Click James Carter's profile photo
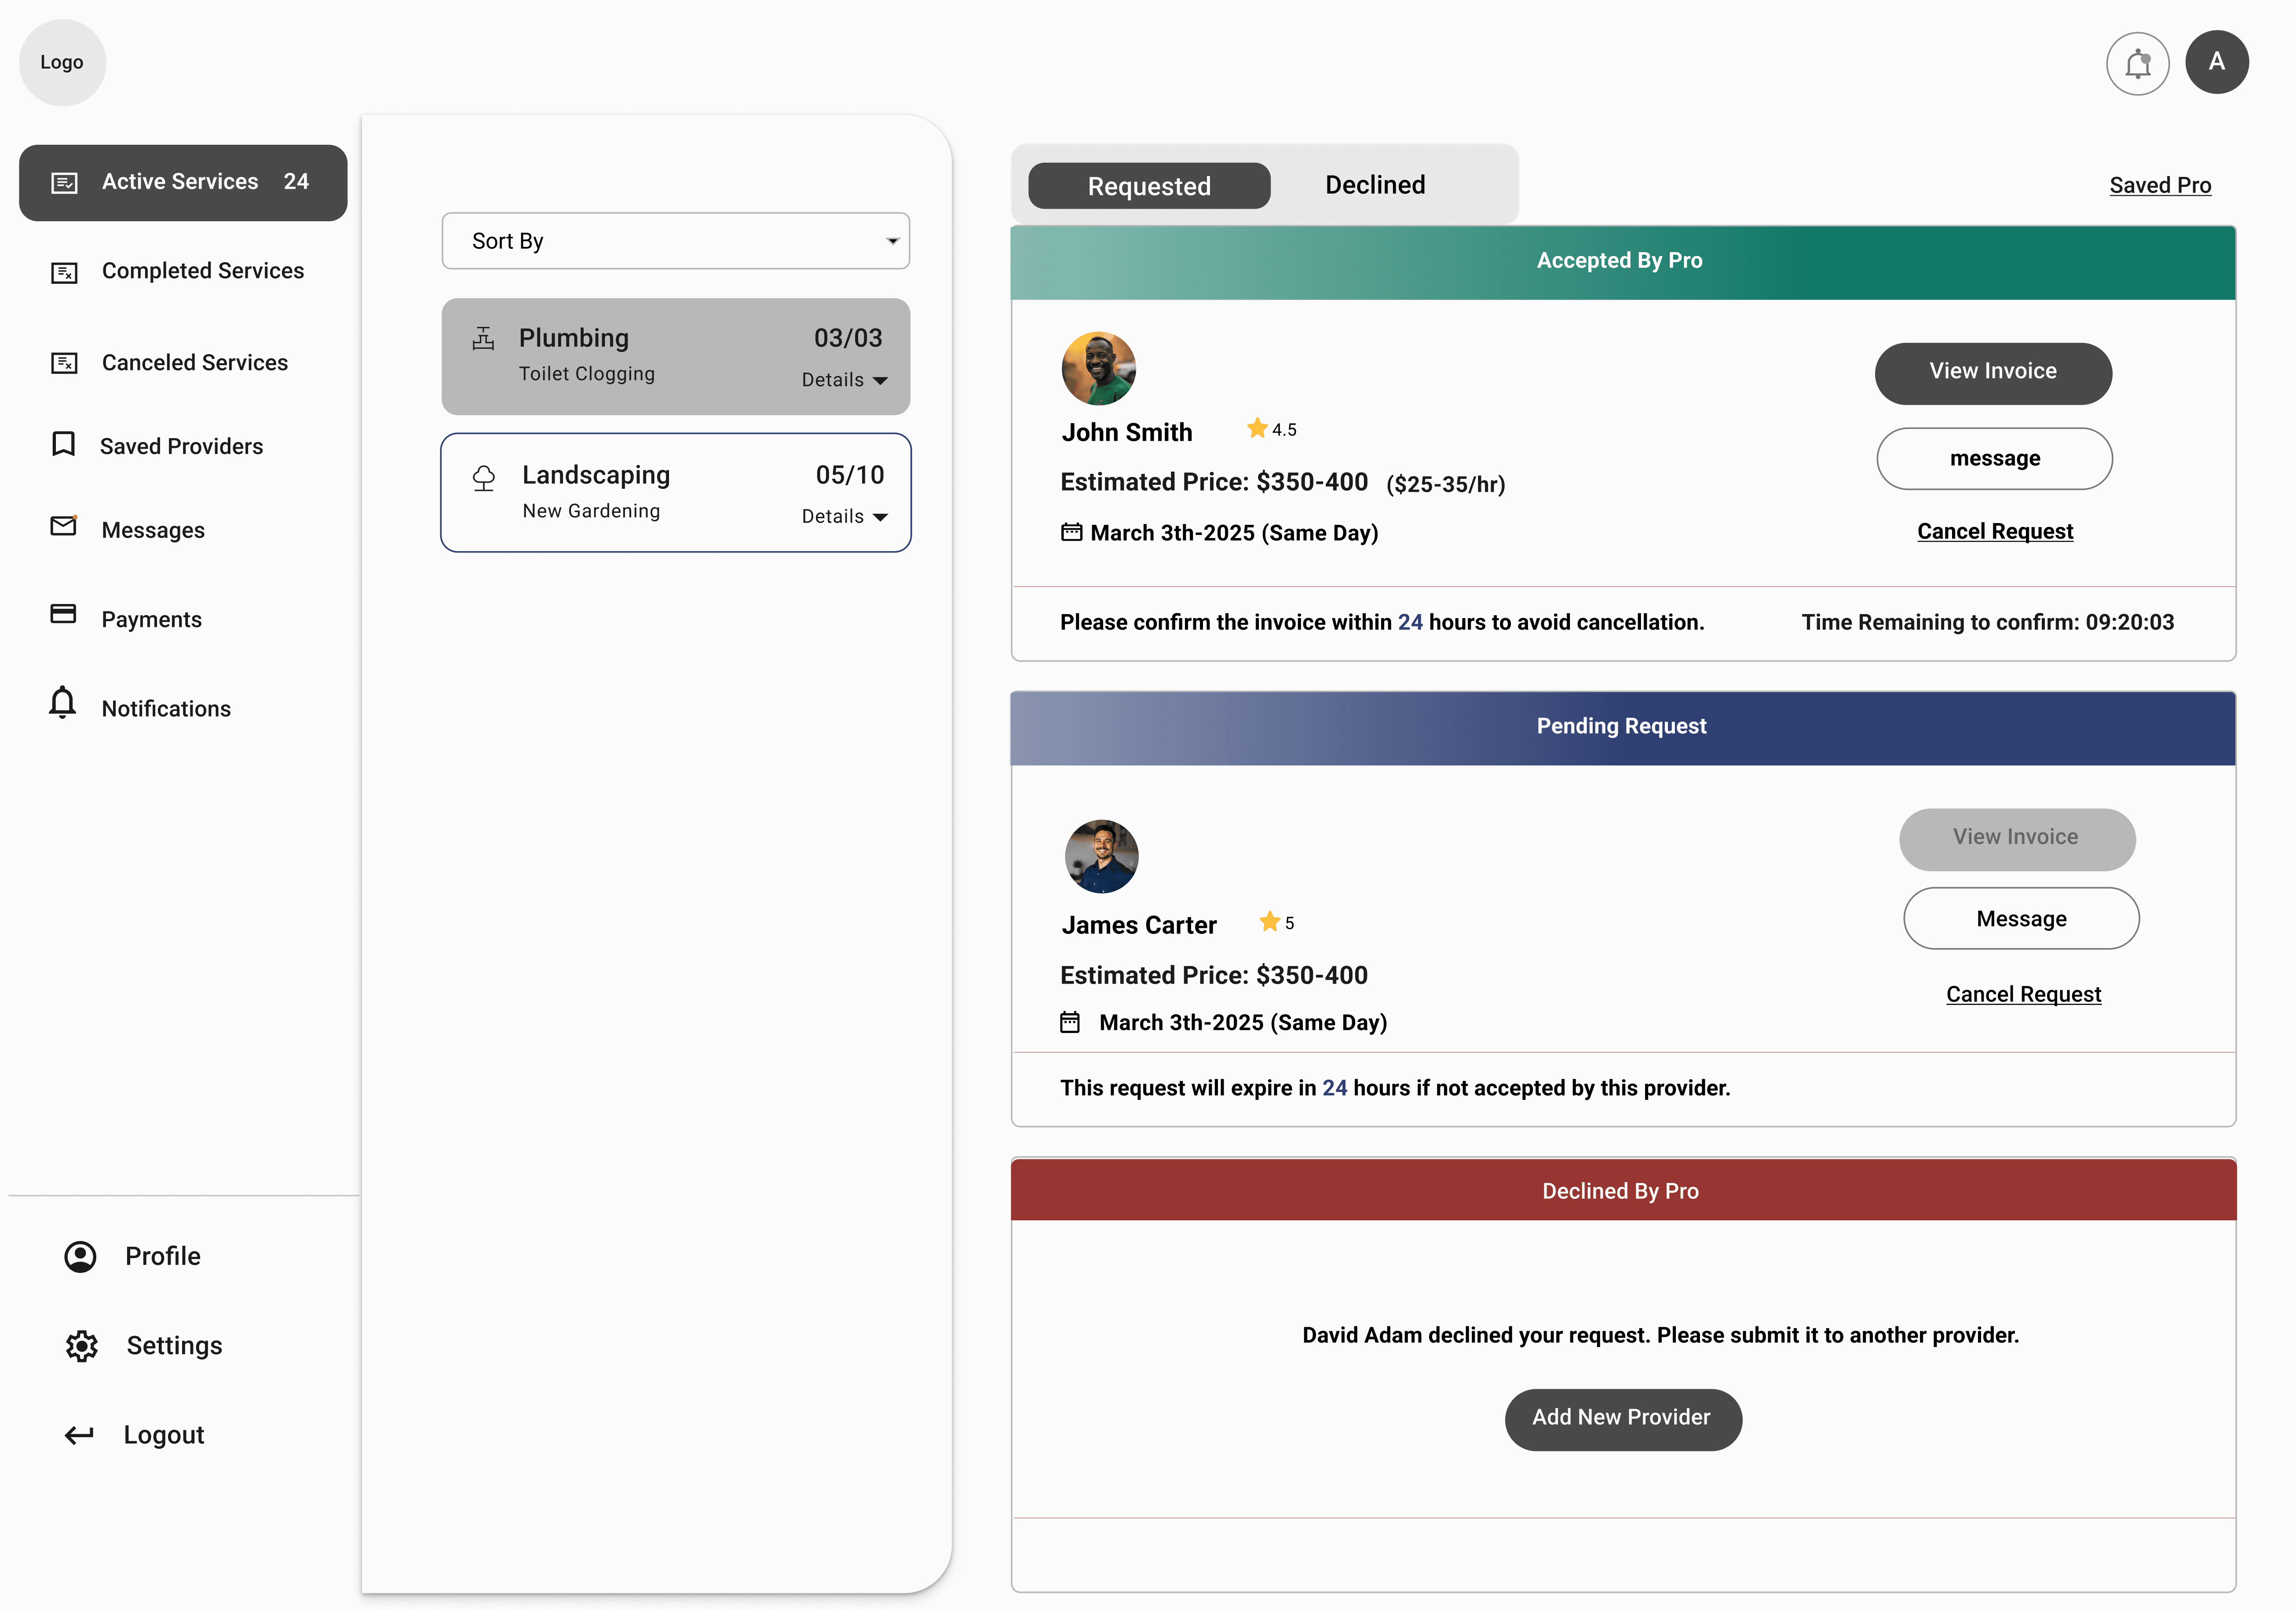 (x=1101, y=856)
